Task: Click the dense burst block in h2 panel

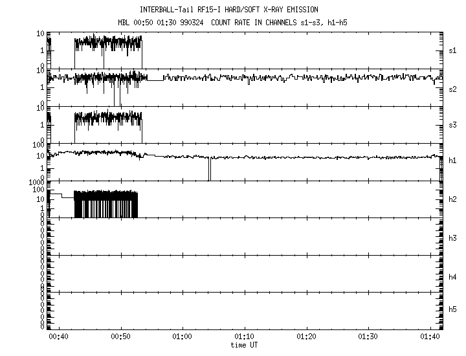Action: [106, 204]
